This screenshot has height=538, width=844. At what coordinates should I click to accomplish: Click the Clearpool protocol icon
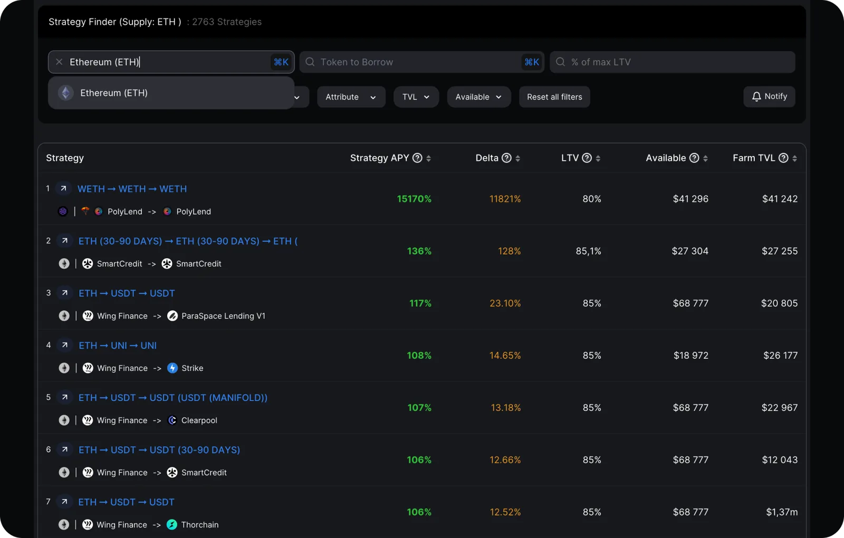(172, 420)
